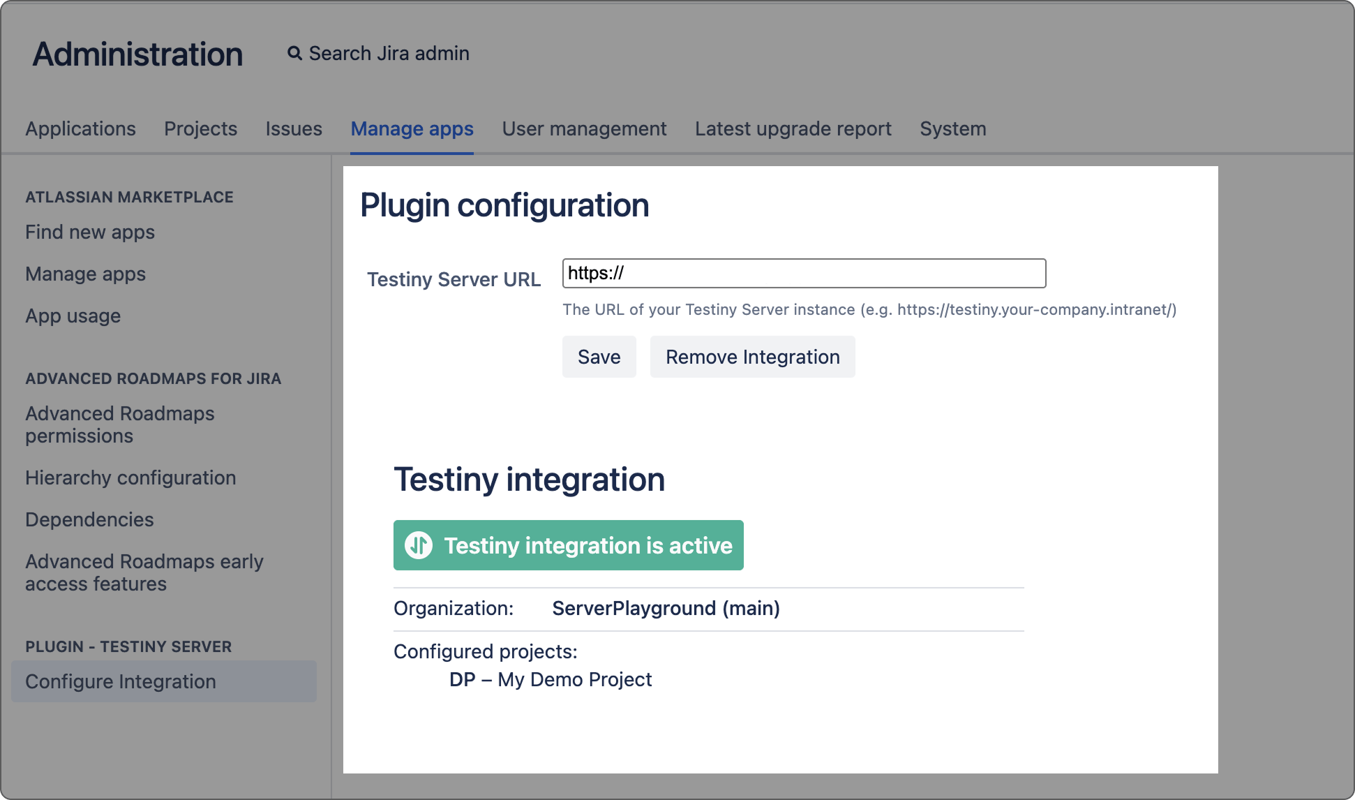Open Advanced Roadmaps early access features
Screen dimensions: 1355x800
[144, 572]
